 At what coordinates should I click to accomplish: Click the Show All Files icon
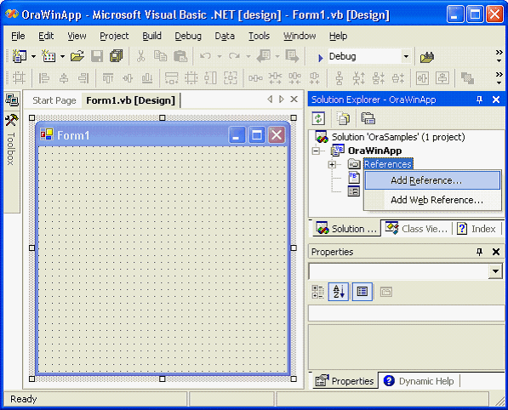(343, 118)
